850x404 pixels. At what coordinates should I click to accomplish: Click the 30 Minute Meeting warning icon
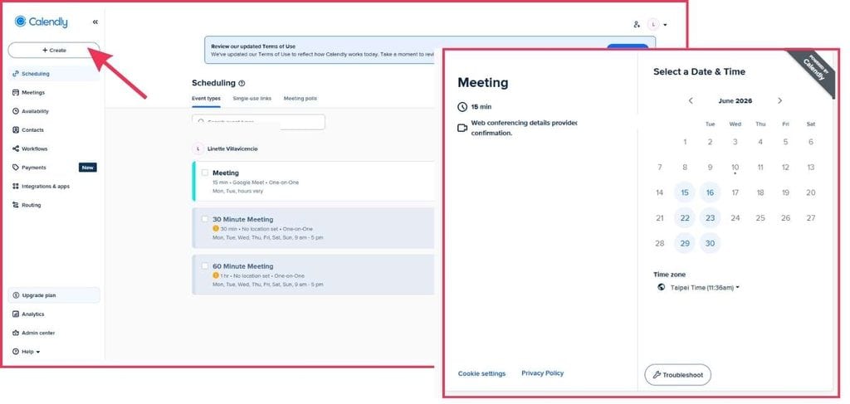[216, 229]
